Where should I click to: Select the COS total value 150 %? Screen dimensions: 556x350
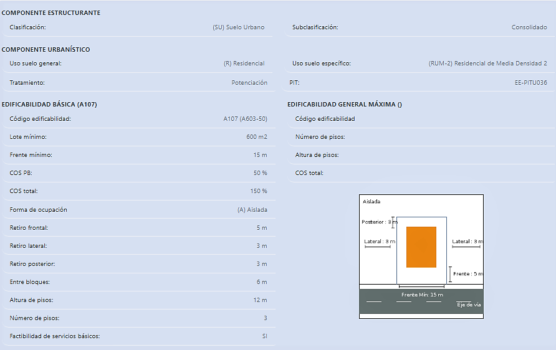tap(259, 191)
